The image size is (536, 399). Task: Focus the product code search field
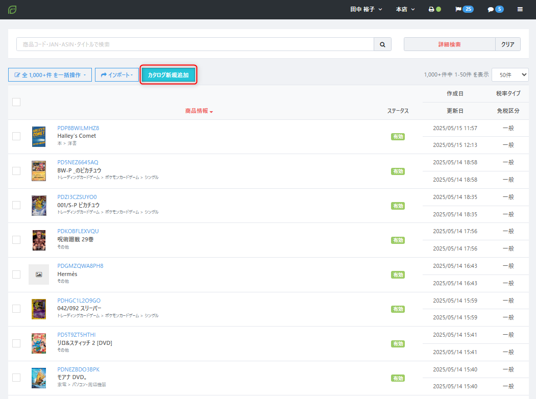pos(195,44)
